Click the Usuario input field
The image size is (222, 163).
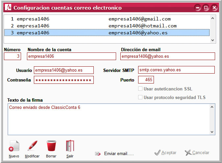(64, 70)
